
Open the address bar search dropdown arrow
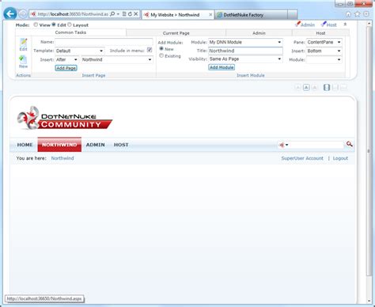pos(118,14)
